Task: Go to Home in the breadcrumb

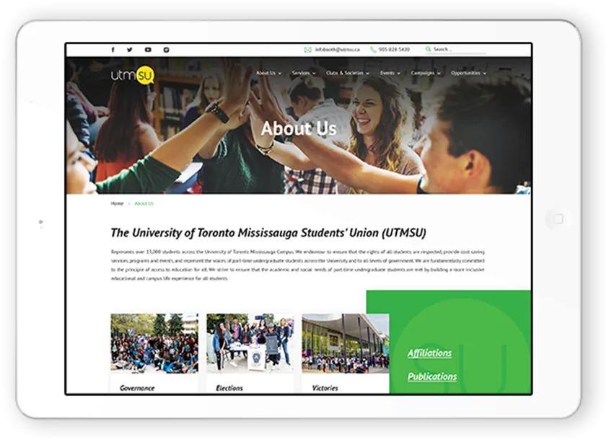Action: click(x=117, y=203)
